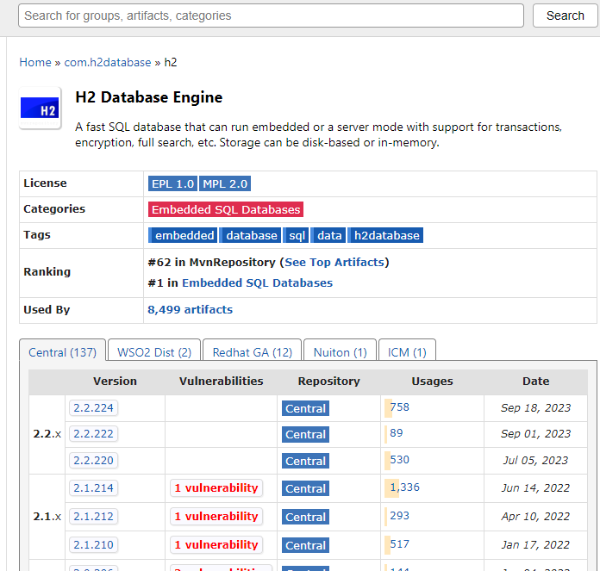The width and height of the screenshot is (600, 571).
Task: Open the EPL 1.0 license tag
Action: [172, 183]
